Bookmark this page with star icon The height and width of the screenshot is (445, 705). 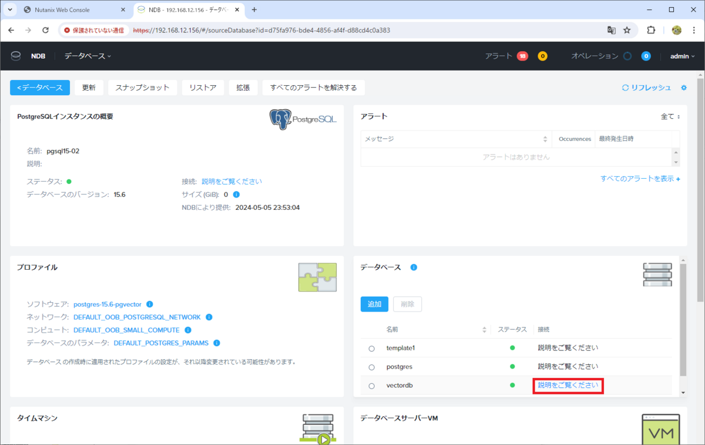(627, 30)
